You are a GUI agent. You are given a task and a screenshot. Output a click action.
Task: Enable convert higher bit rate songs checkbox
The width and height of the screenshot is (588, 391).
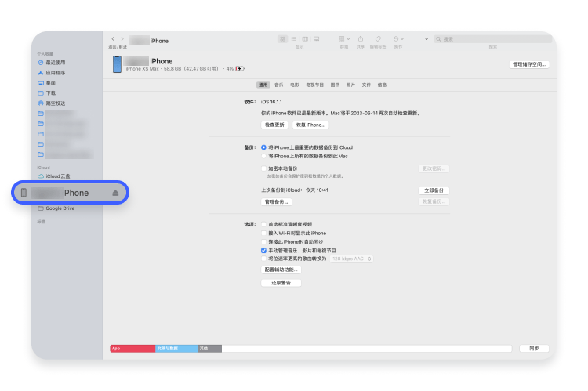pos(263,259)
